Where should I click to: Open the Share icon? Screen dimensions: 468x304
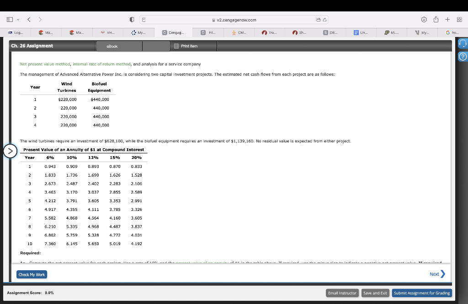tap(435, 19)
